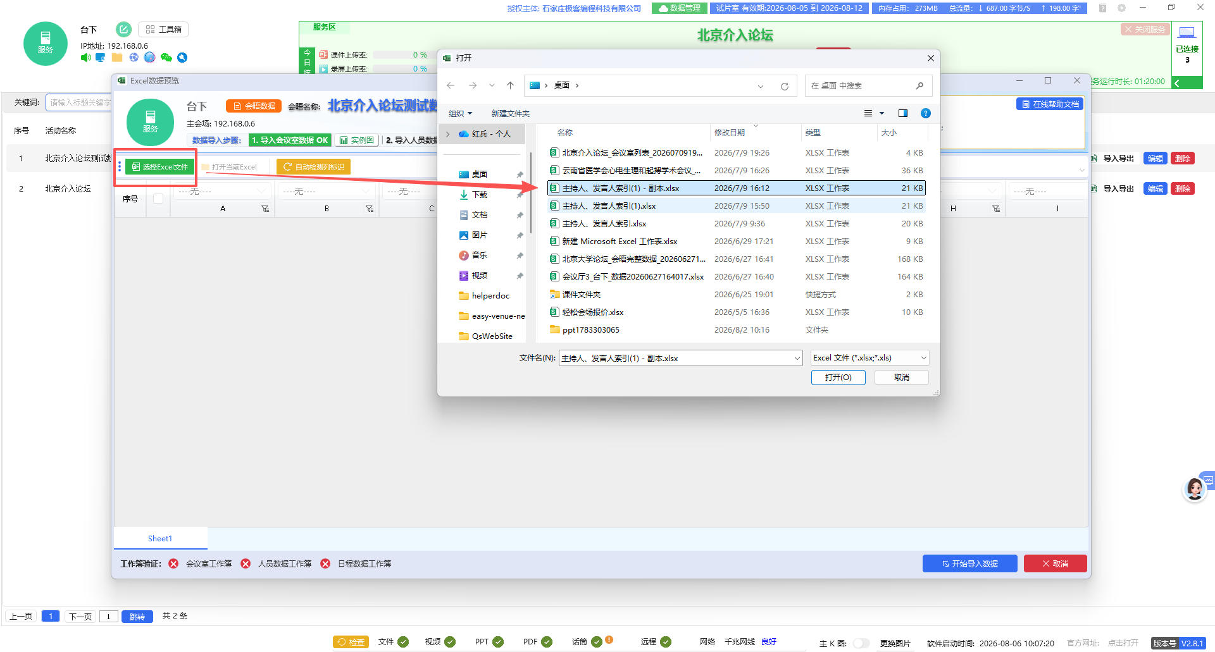Click the filter icon in column B header

pyautogui.click(x=370, y=209)
